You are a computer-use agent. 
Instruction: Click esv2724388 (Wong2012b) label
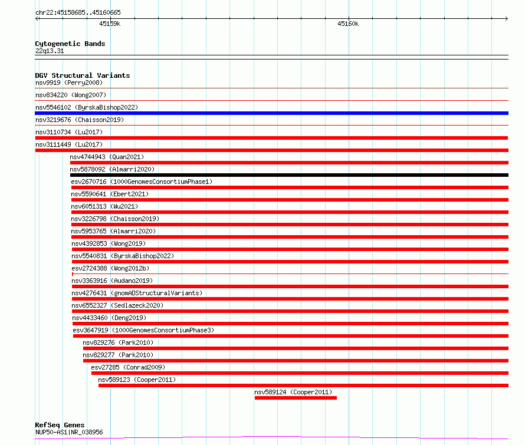110,268
